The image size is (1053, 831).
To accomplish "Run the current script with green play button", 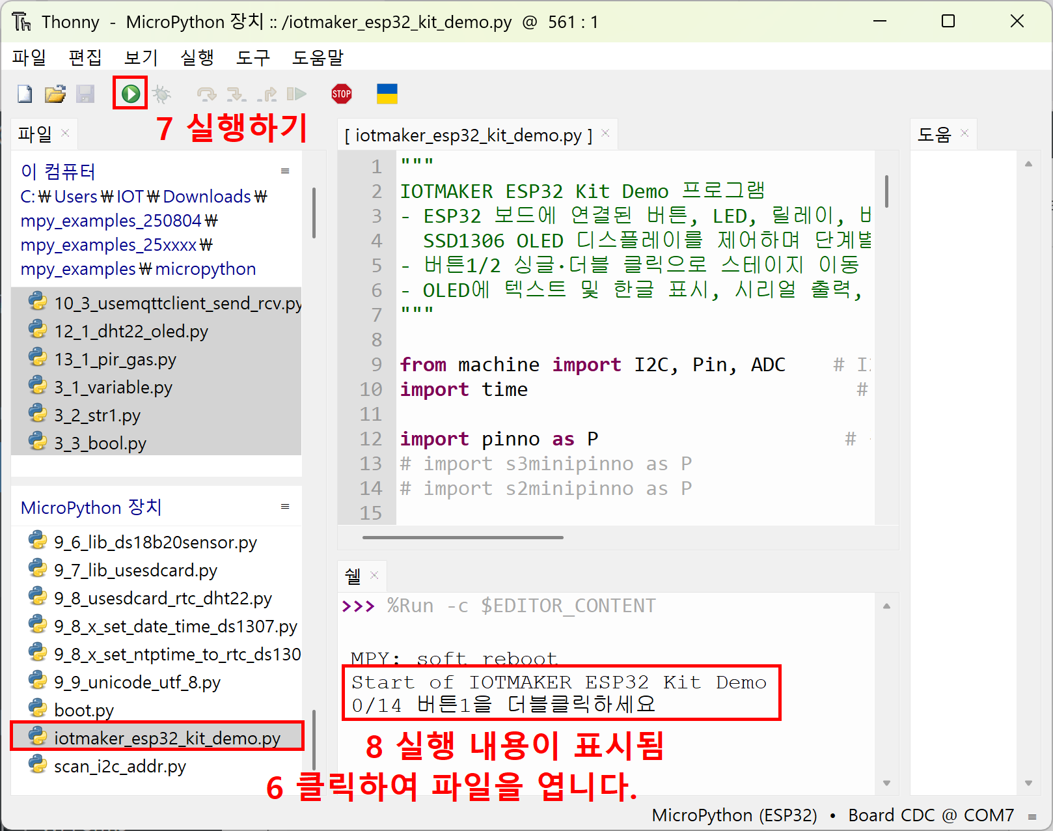I will click(131, 94).
